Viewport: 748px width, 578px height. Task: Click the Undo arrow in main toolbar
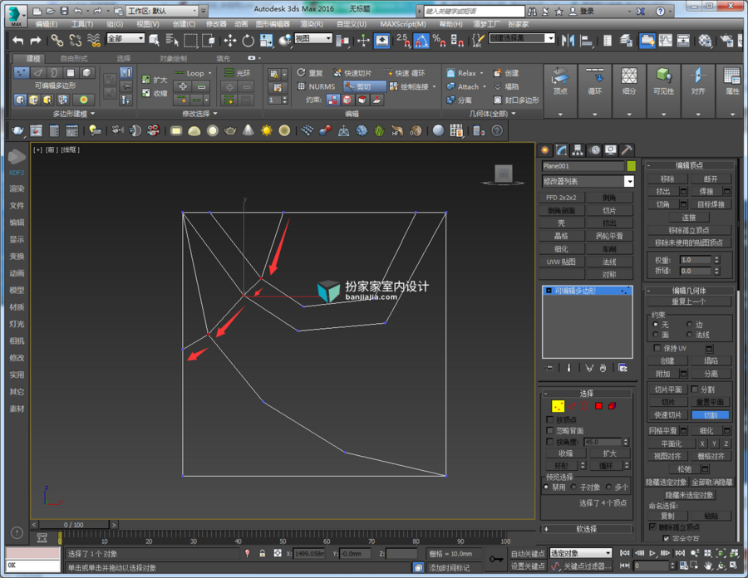coord(17,41)
